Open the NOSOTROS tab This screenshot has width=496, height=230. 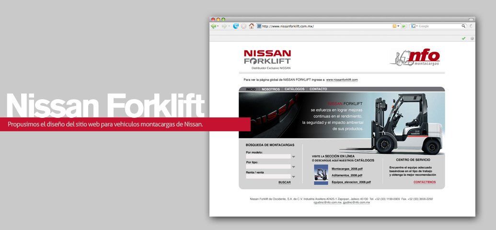tap(271, 89)
